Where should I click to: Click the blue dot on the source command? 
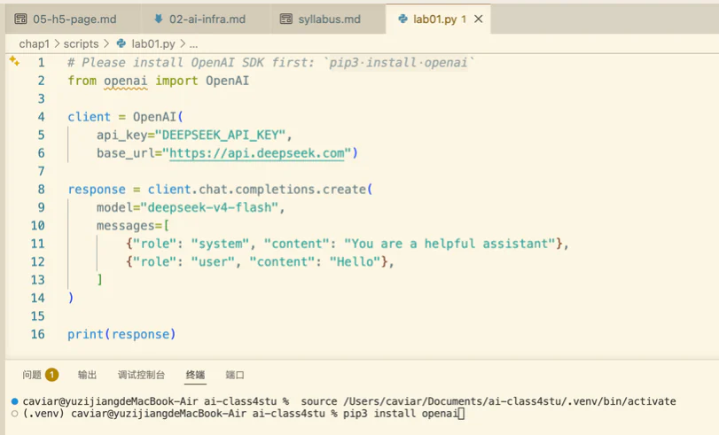click(x=15, y=401)
